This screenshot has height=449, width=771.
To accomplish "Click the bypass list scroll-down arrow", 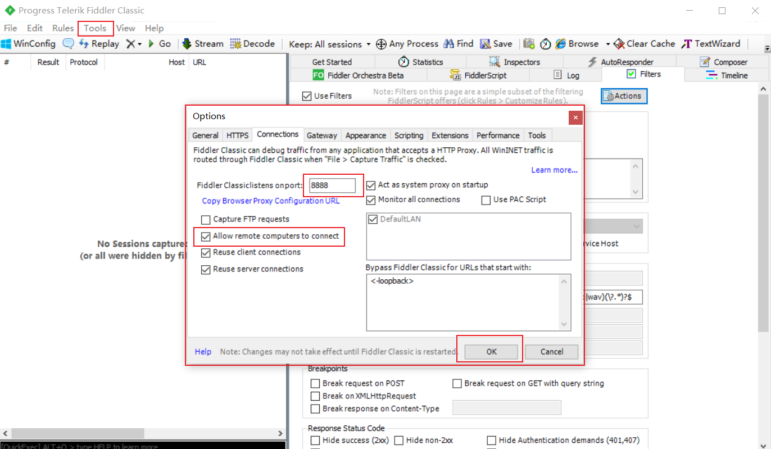I will pos(565,324).
